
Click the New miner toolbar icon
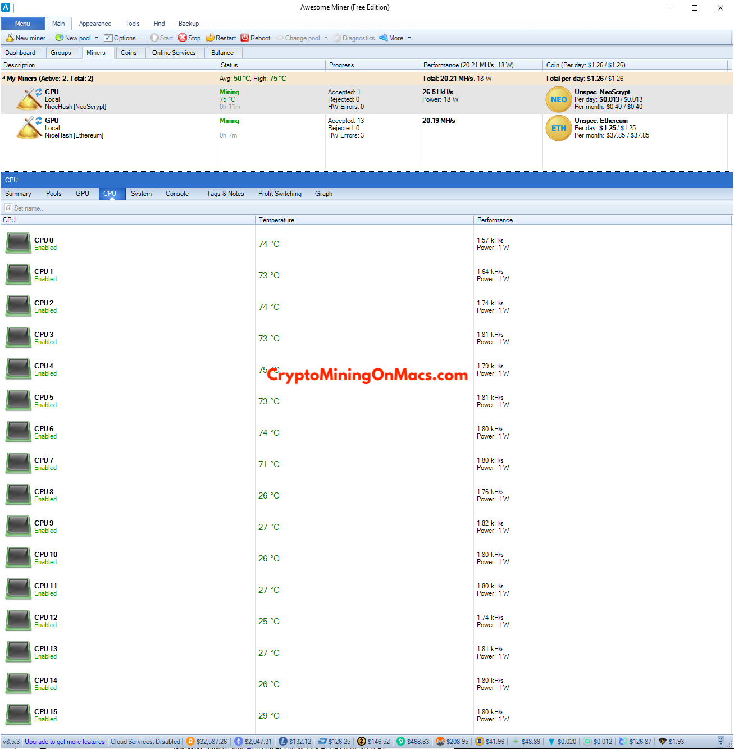click(x=10, y=38)
